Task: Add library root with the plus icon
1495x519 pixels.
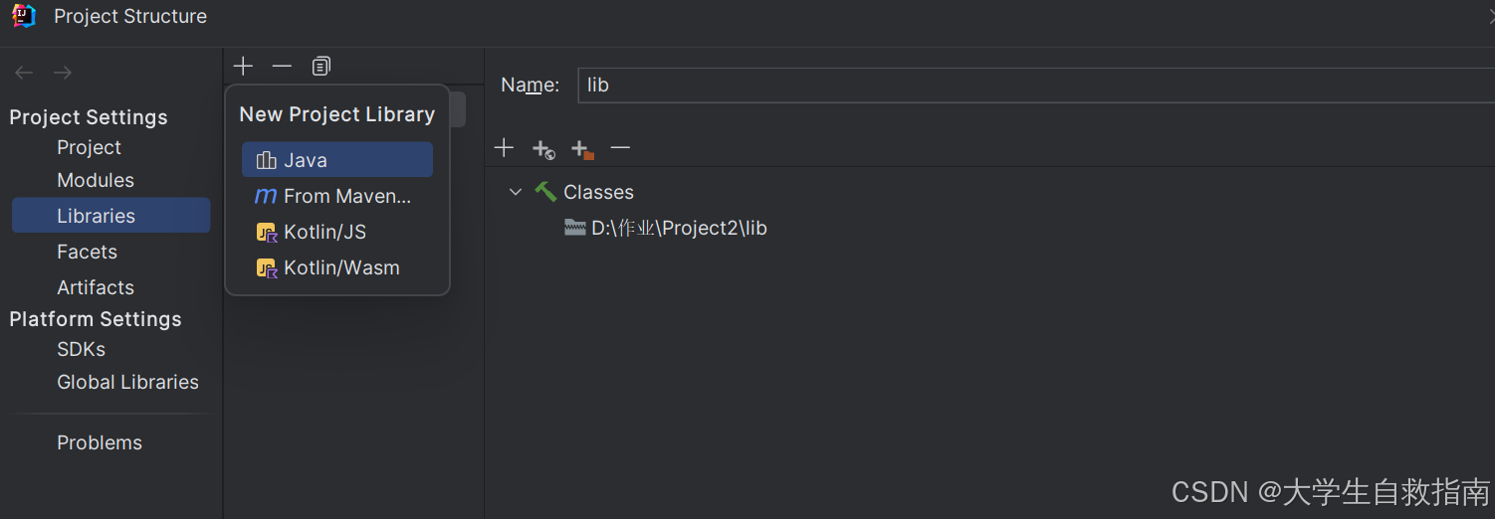Action: (504, 148)
